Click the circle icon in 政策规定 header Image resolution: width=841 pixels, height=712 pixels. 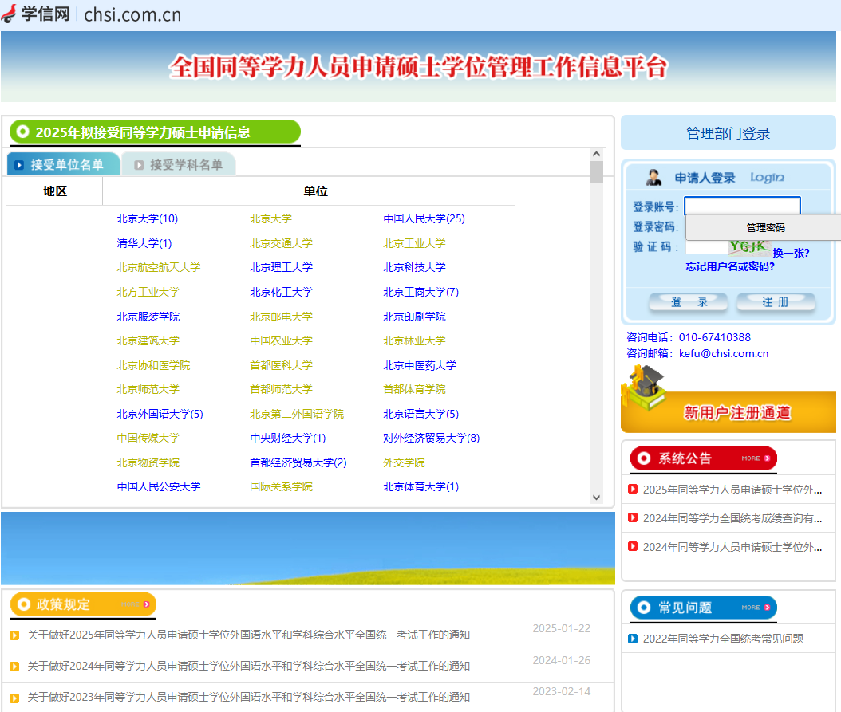coord(24,604)
